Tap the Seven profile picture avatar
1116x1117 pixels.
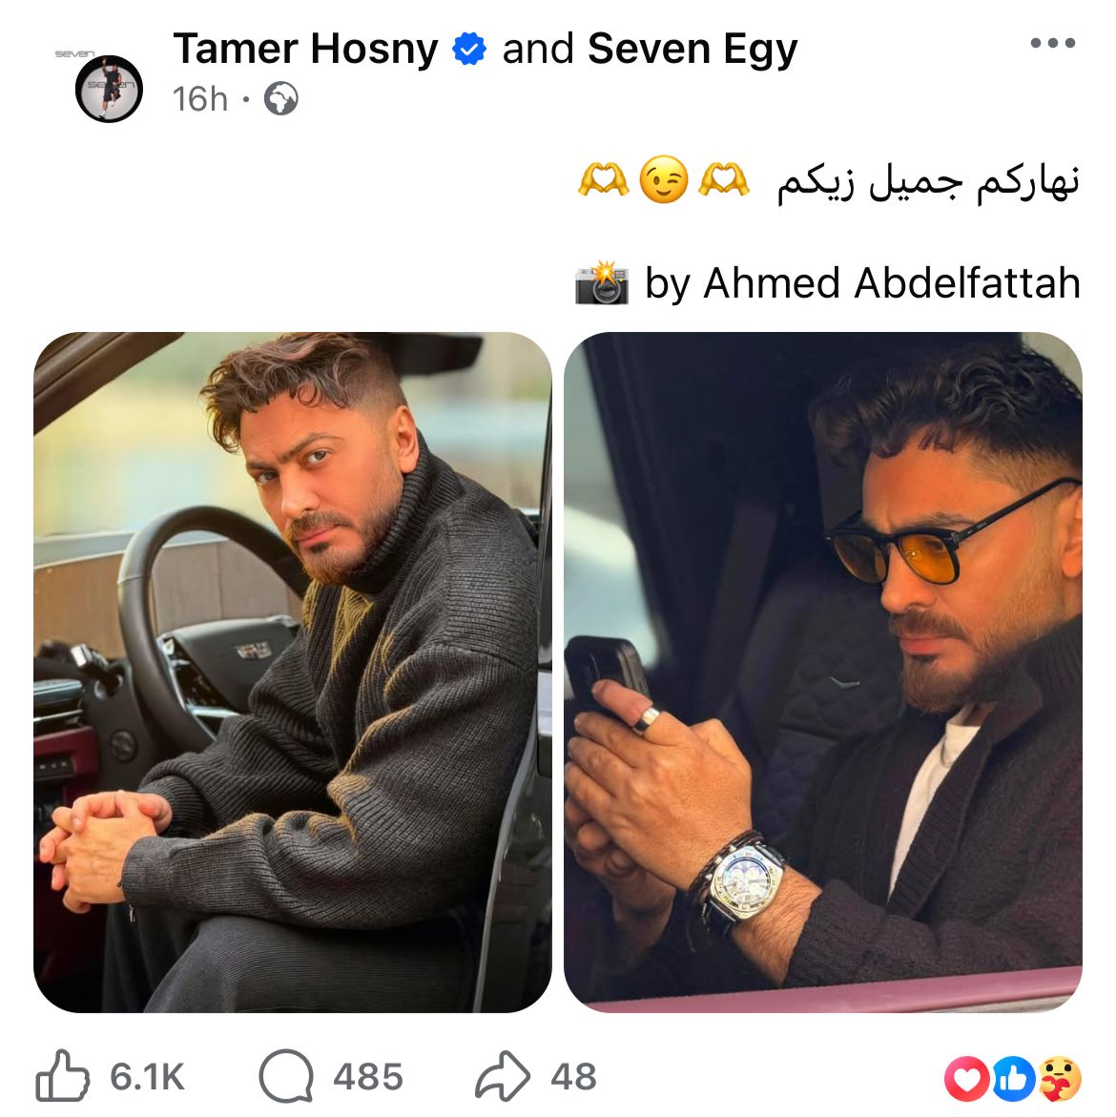coord(109,89)
